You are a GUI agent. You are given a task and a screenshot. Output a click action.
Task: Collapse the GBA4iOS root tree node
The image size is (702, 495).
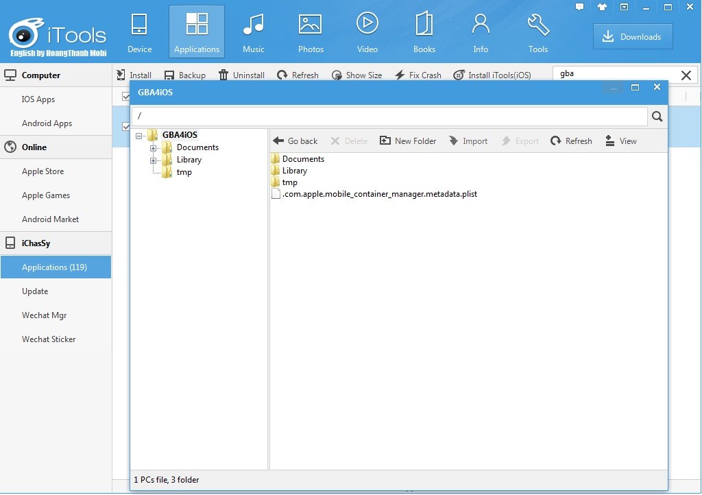tap(138, 136)
